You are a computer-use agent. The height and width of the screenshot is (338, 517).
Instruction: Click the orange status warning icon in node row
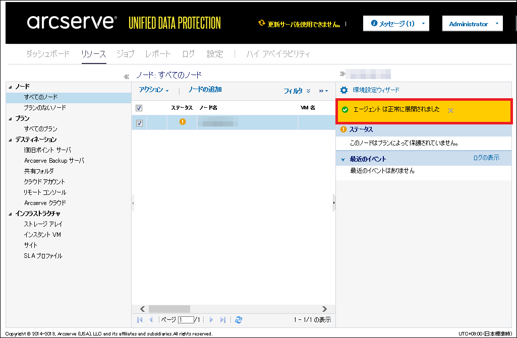[182, 122]
